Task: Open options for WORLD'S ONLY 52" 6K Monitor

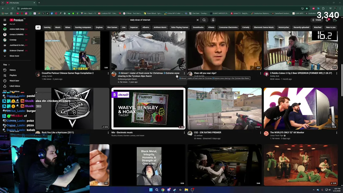Action: click(336, 132)
